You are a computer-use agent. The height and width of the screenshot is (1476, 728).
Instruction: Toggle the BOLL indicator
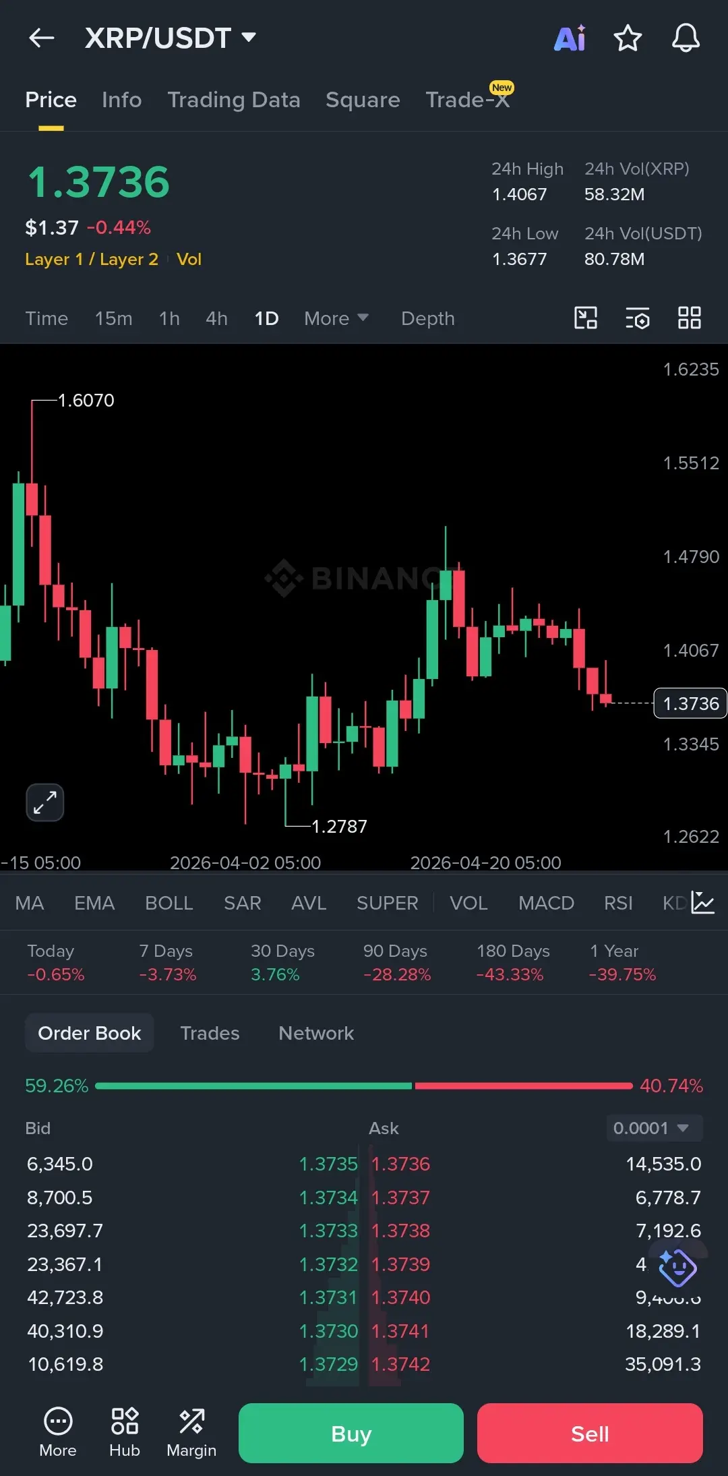point(169,903)
